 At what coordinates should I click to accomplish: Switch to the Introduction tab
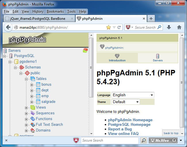pos(117,58)
